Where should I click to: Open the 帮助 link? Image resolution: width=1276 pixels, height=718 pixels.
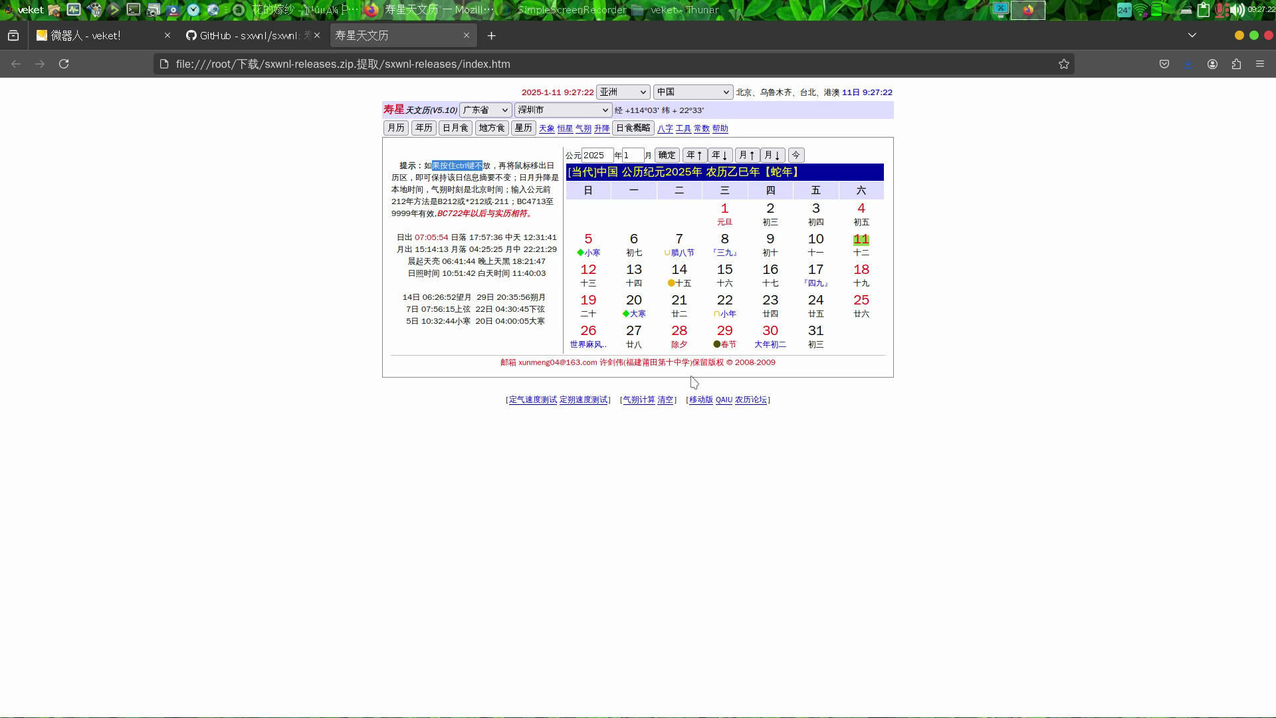click(720, 128)
